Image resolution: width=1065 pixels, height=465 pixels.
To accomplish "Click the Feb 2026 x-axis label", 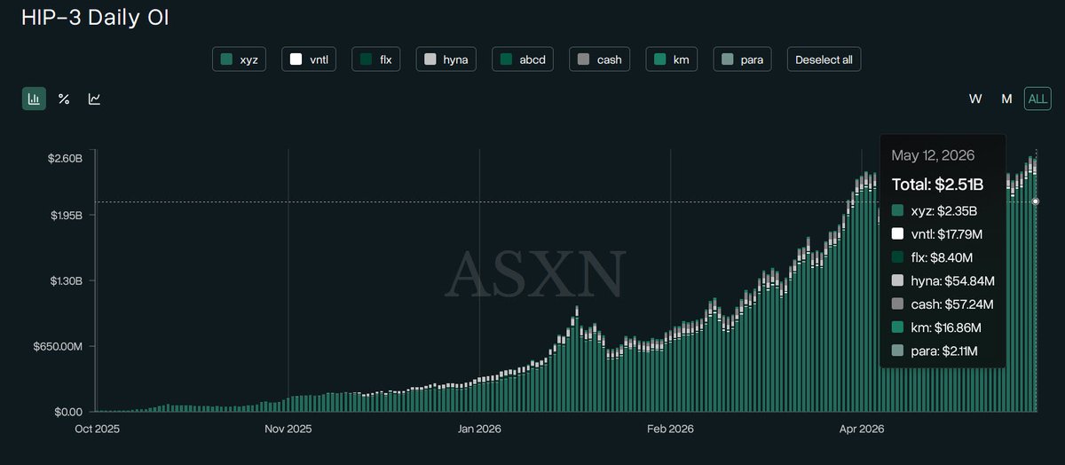I will [670, 429].
